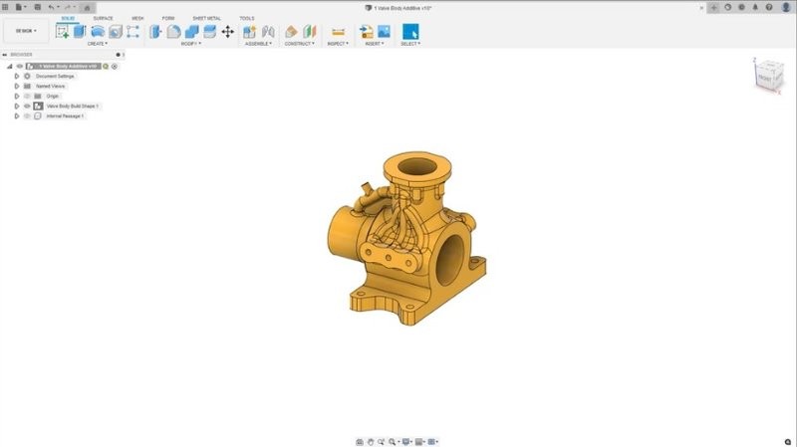Screen dimensions: 797x447
Task: Expand the Document Settings tree node
Action: 17,76
